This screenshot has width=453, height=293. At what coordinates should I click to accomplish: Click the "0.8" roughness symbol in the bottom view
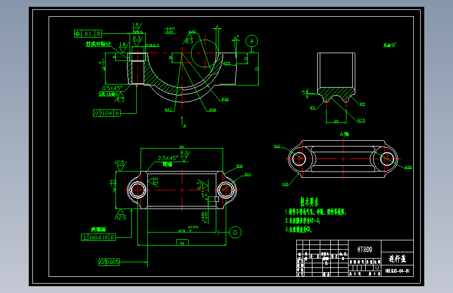[154, 181]
